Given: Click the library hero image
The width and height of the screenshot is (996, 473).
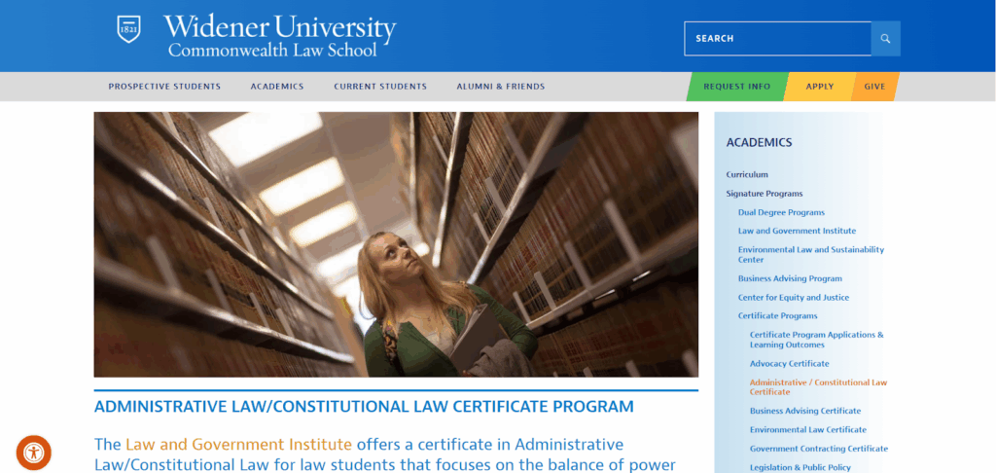Looking at the screenshot, I should click(x=396, y=244).
